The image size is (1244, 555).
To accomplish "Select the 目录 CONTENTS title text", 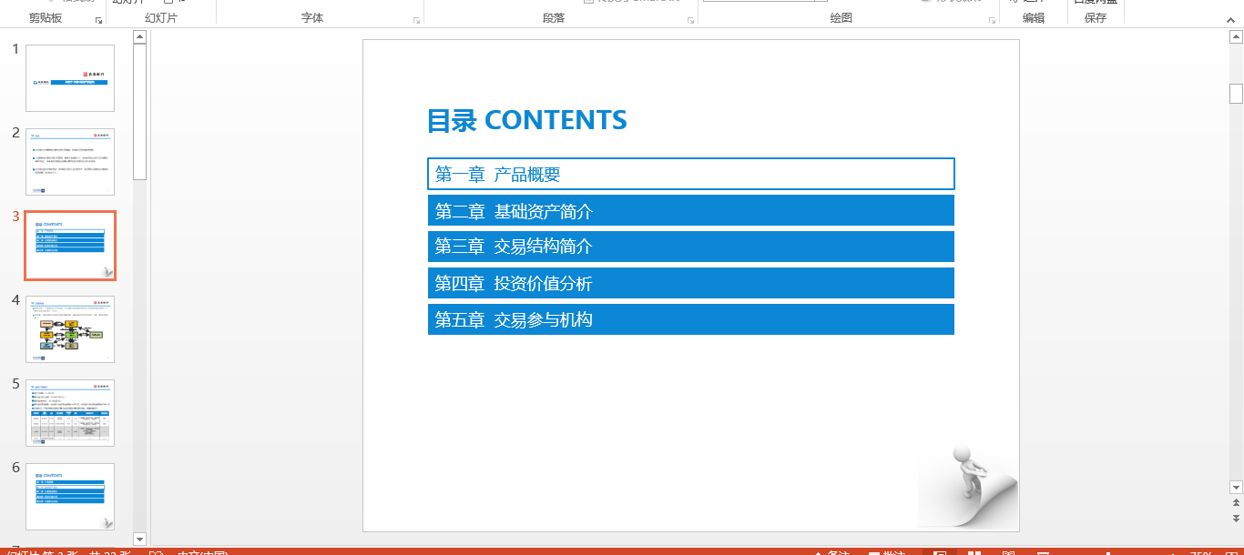I will pos(527,120).
